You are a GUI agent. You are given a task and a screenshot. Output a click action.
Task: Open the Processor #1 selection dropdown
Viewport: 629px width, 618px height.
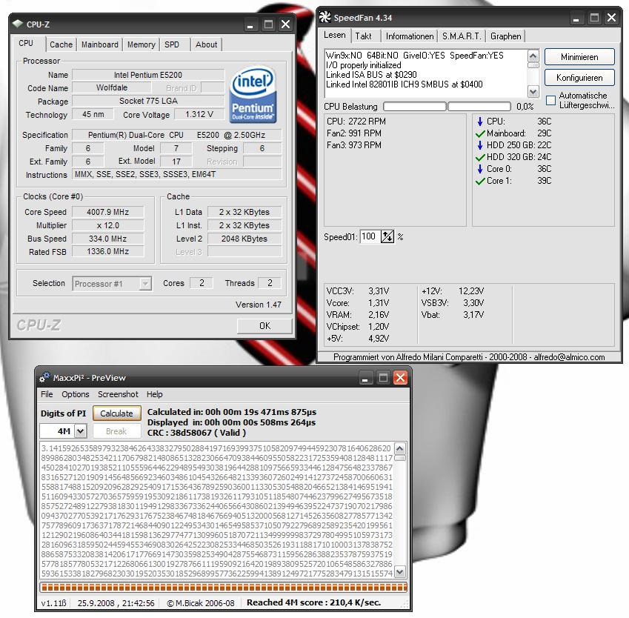[144, 284]
